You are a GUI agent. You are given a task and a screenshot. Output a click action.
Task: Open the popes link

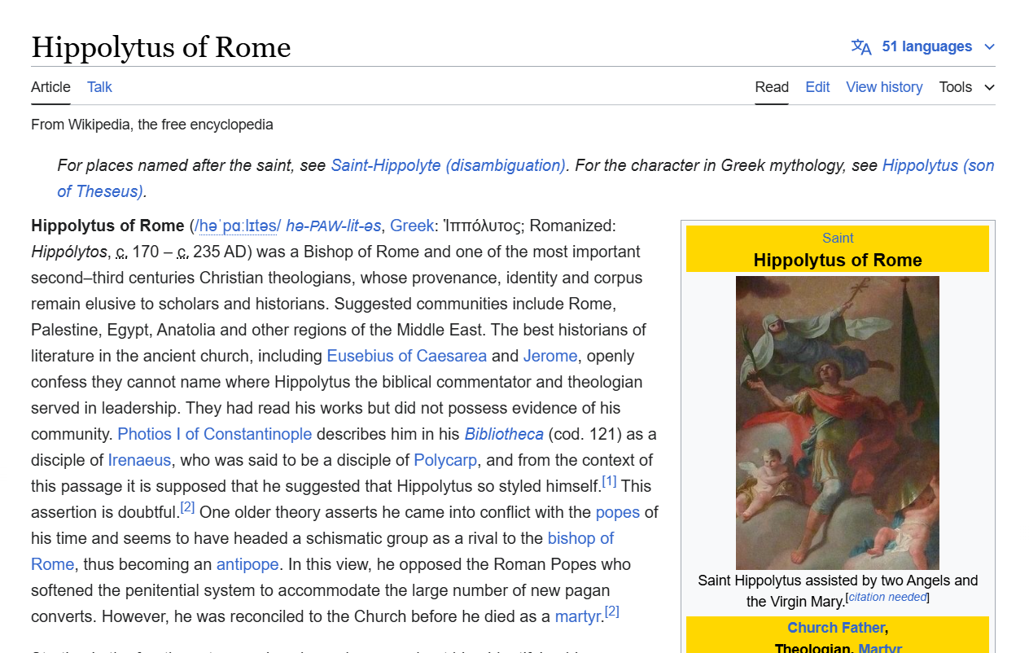[618, 512]
